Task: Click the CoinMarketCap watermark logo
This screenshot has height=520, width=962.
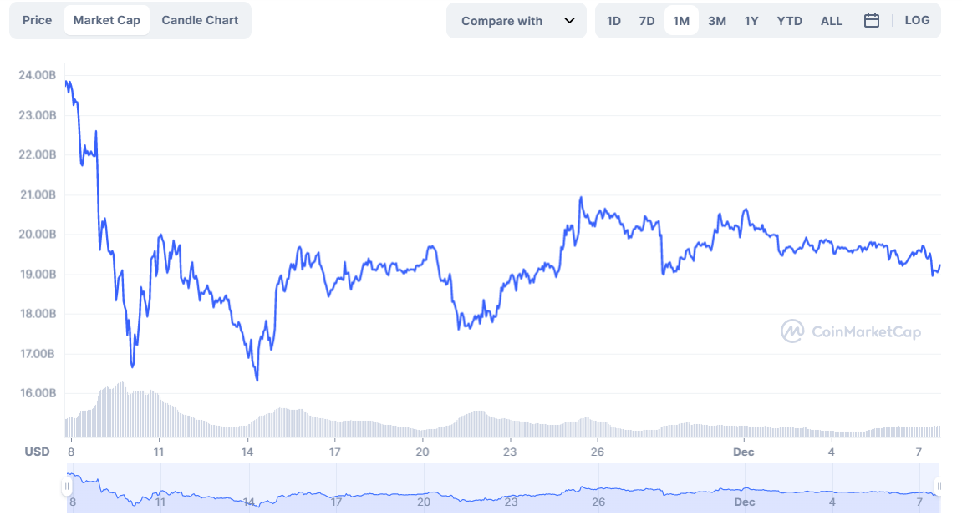Action: [851, 331]
